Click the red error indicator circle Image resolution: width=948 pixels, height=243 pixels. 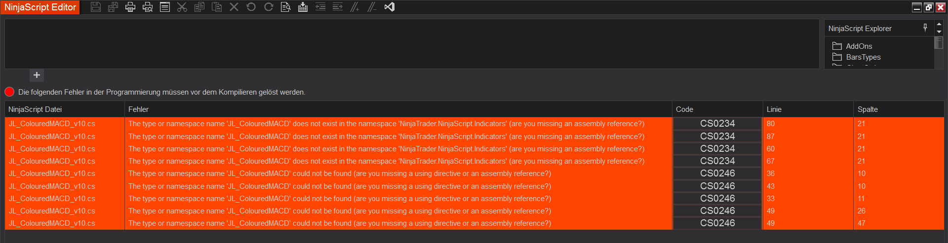pos(9,92)
